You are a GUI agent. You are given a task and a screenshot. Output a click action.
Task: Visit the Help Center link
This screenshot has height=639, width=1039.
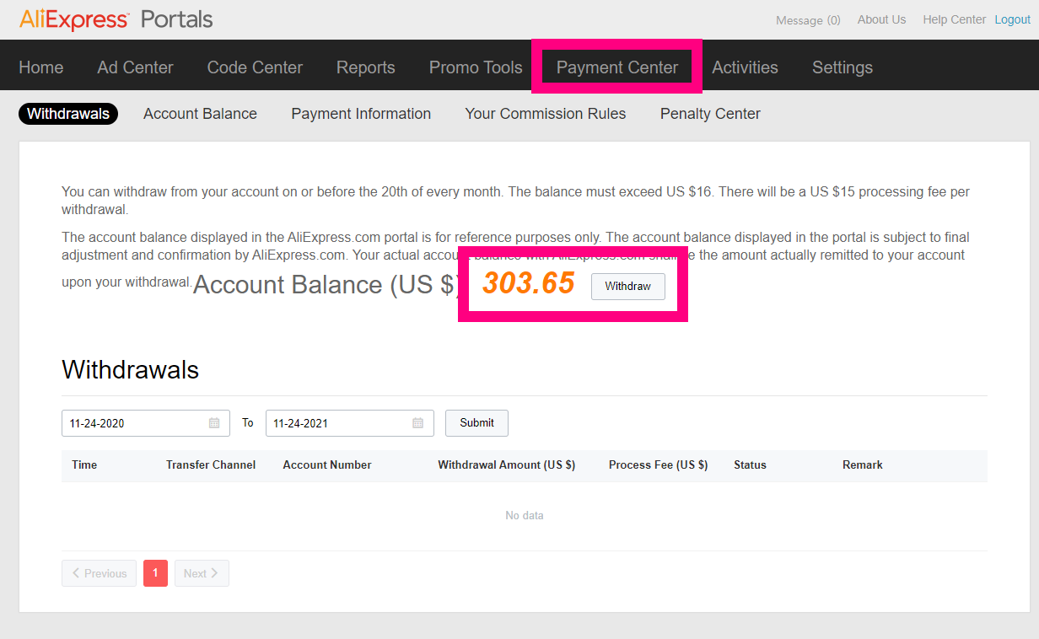954,19
